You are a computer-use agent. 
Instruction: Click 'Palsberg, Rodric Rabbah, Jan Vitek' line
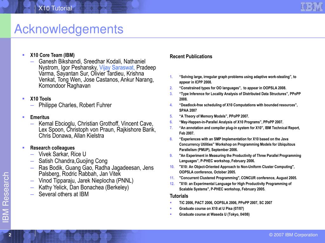click(80, 174)
